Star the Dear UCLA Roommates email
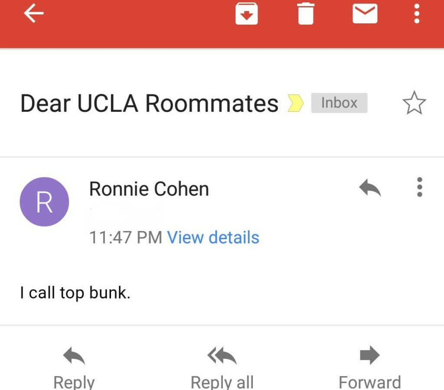Image resolution: width=444 pixels, height=390 pixels. (414, 103)
